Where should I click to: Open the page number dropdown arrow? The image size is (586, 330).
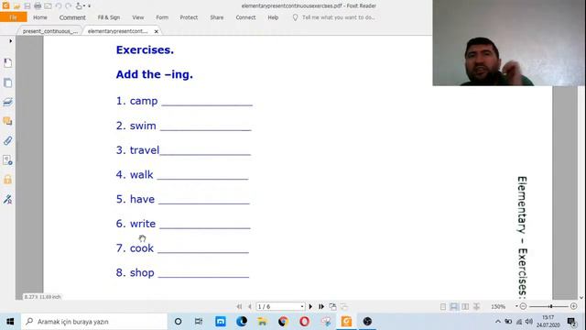302,306
